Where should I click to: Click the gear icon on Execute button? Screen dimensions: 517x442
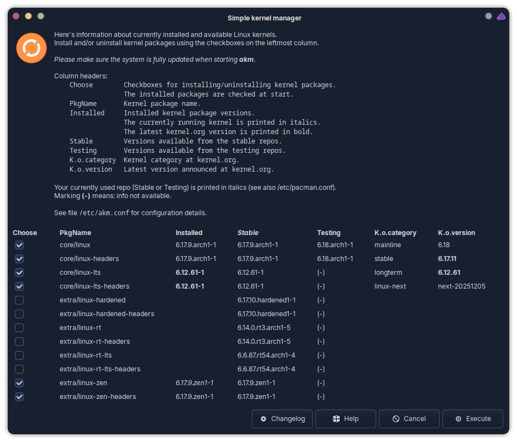458,419
